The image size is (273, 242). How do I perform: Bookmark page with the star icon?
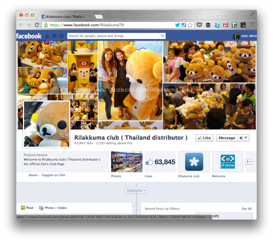tap(190, 25)
